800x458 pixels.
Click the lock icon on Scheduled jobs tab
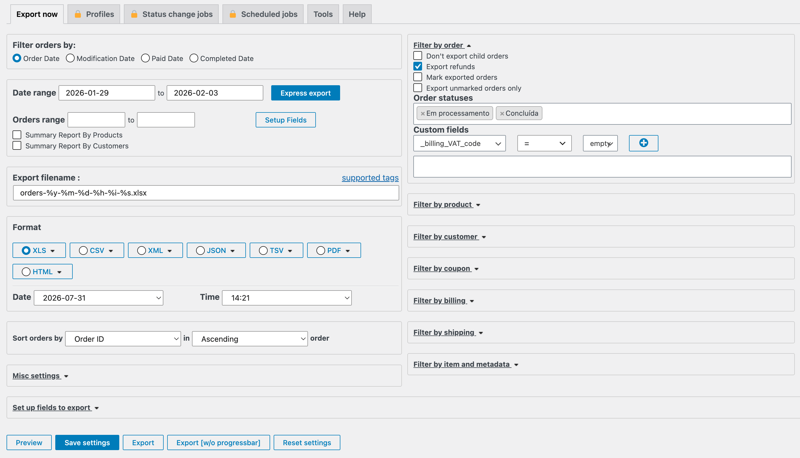point(233,14)
